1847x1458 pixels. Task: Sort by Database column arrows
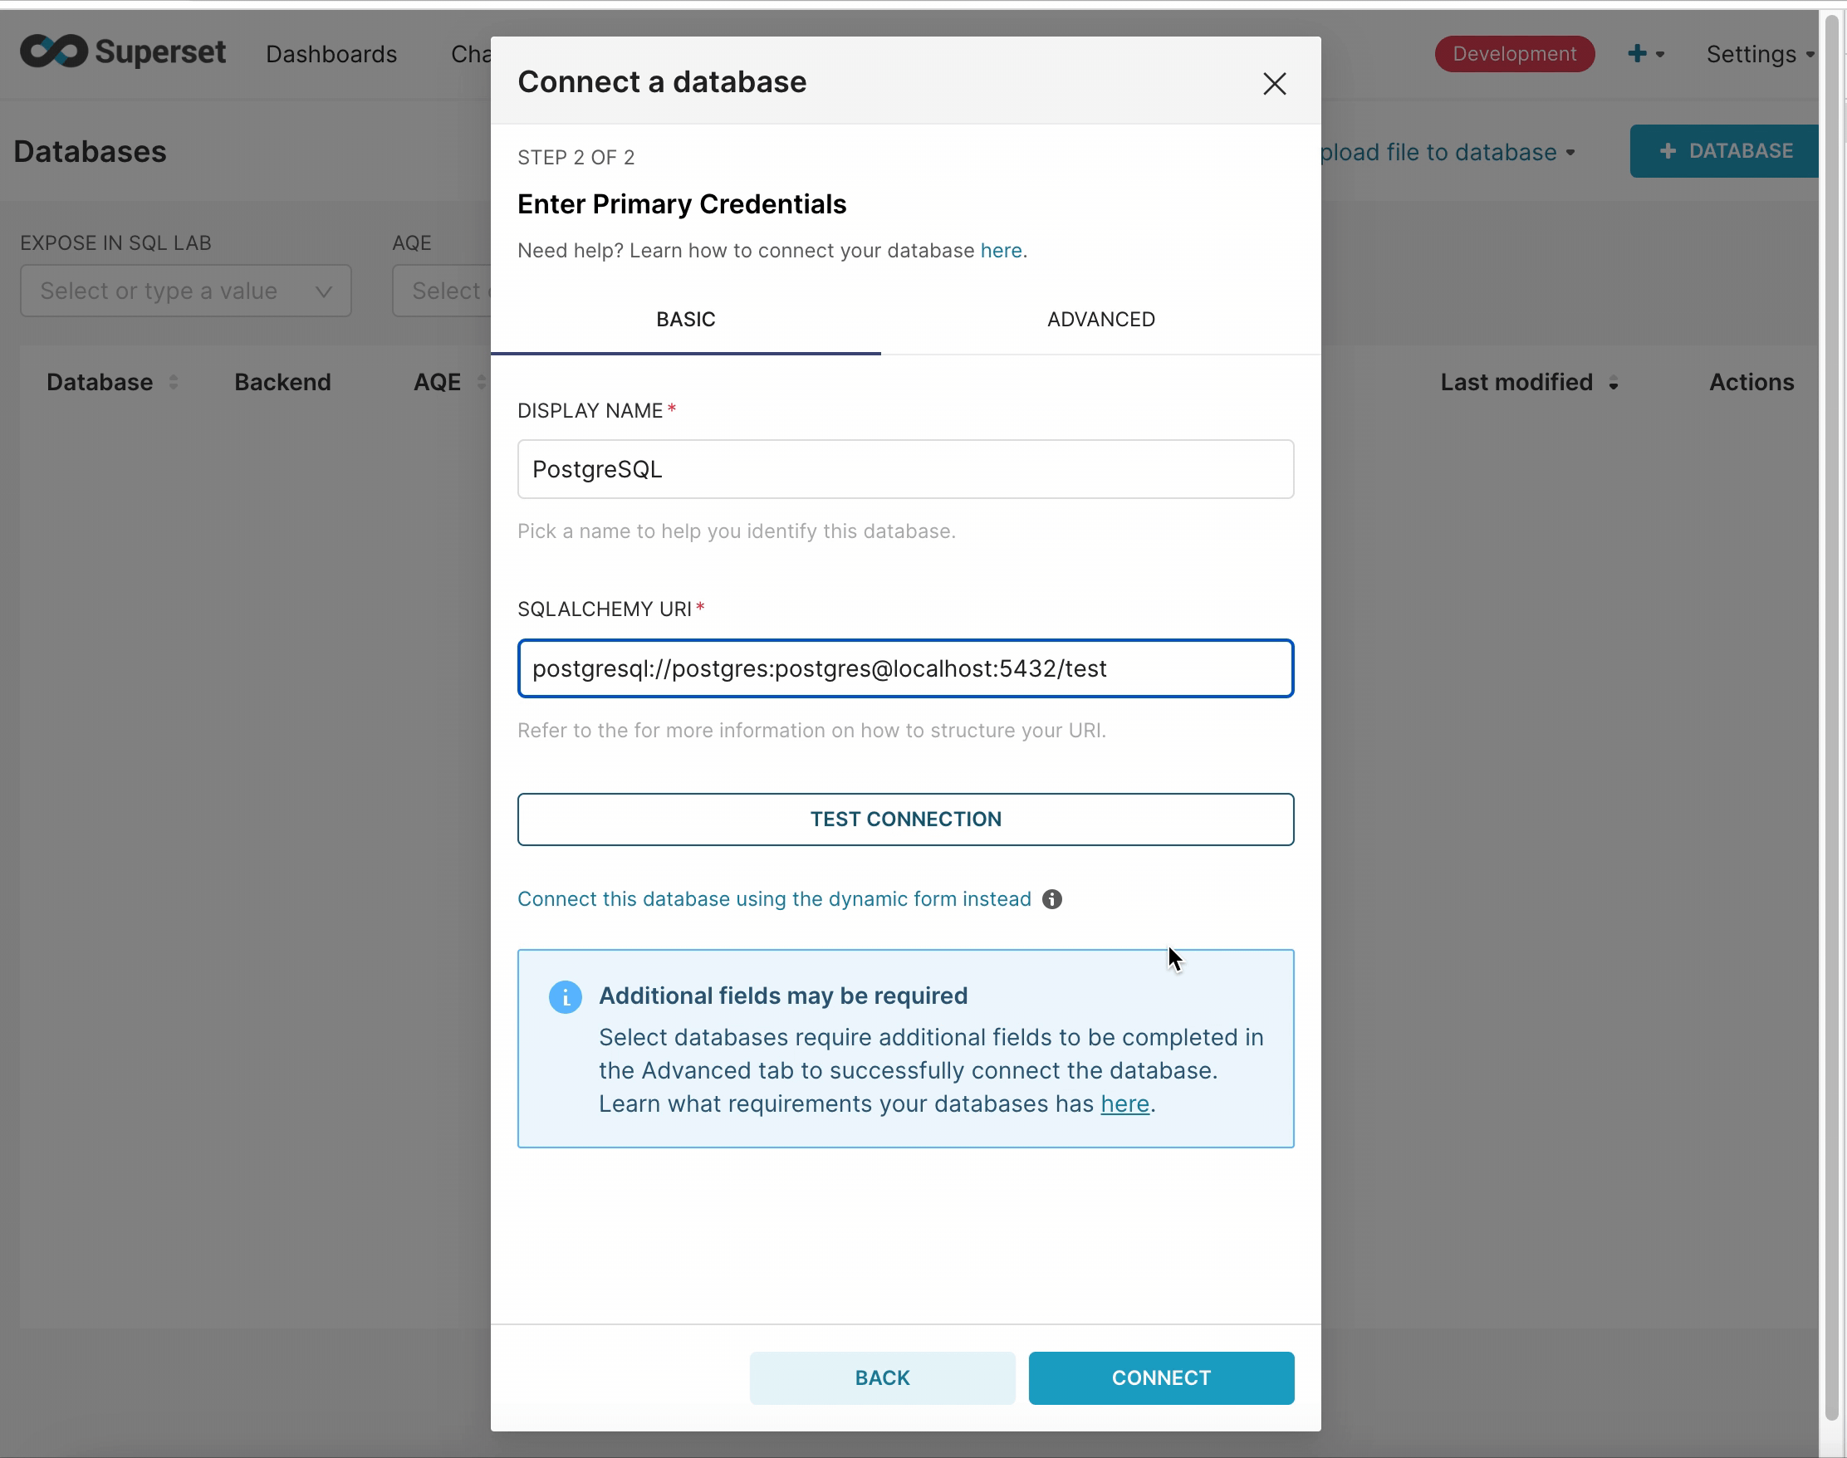(x=174, y=383)
